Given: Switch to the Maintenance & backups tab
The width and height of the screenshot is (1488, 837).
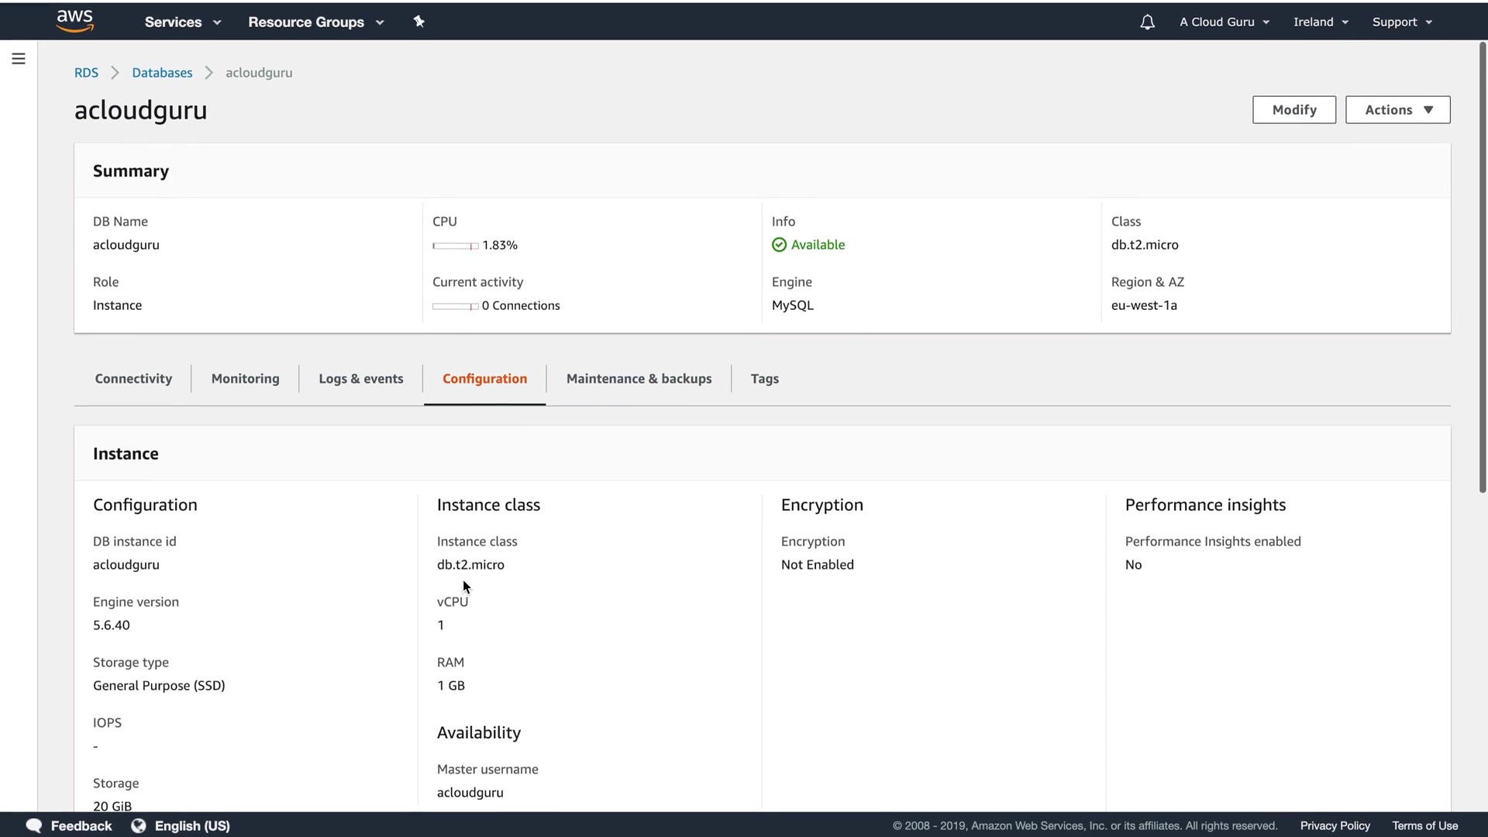Looking at the screenshot, I should coord(639,379).
